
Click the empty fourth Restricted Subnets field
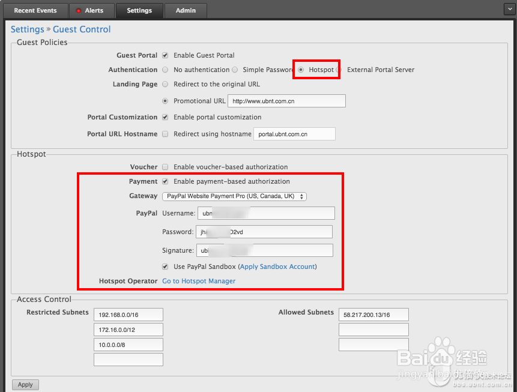tap(128, 360)
